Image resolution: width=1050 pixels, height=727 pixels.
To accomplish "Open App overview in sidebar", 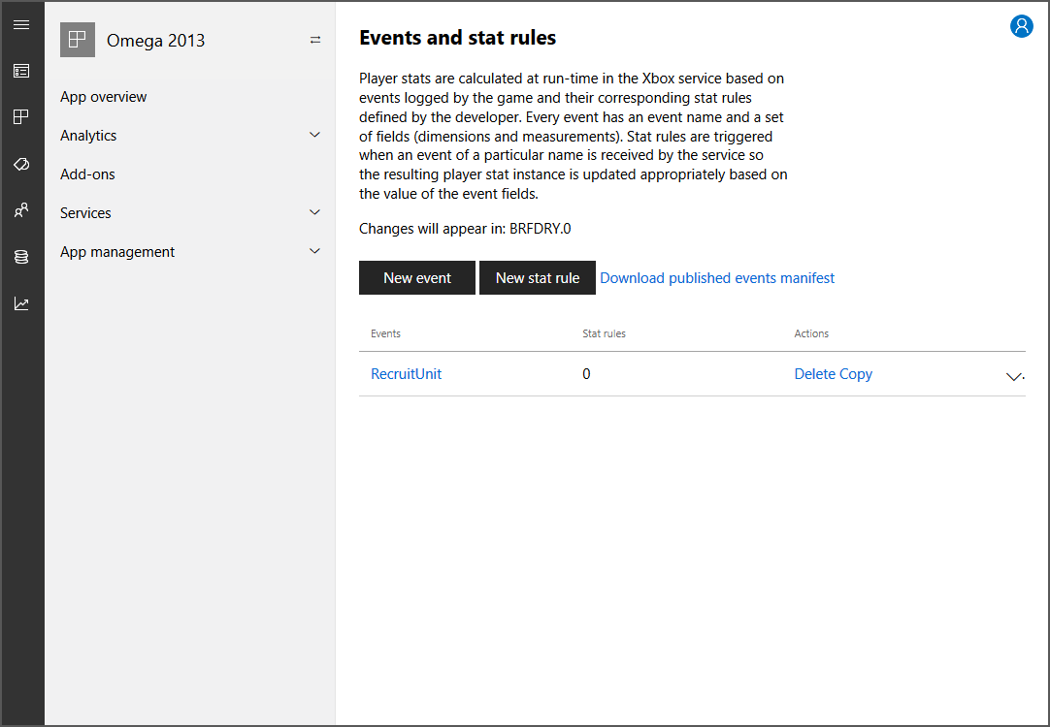I will [x=103, y=97].
